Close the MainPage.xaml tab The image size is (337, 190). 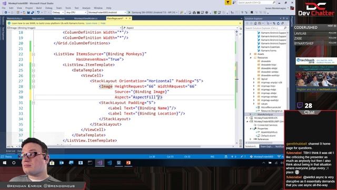click(x=130, y=18)
